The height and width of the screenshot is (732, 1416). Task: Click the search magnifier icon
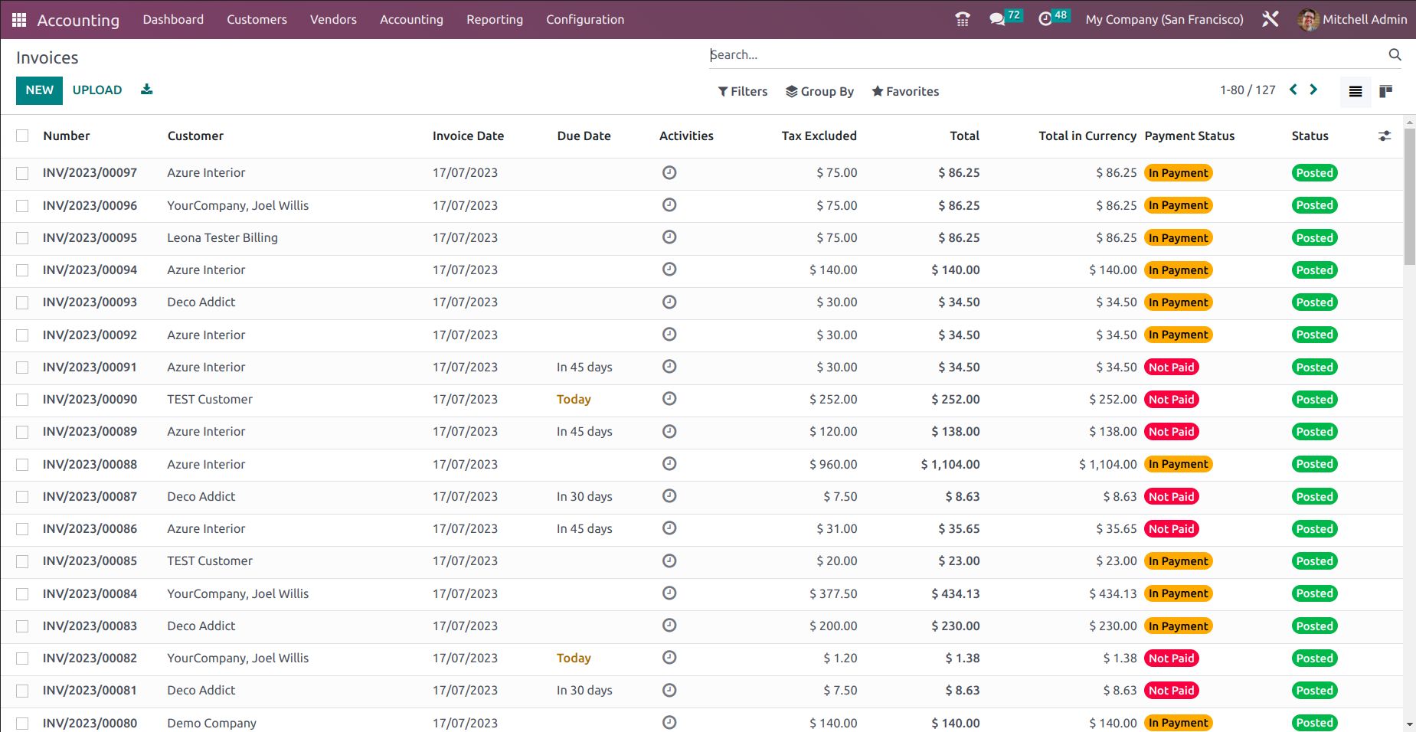click(1395, 54)
